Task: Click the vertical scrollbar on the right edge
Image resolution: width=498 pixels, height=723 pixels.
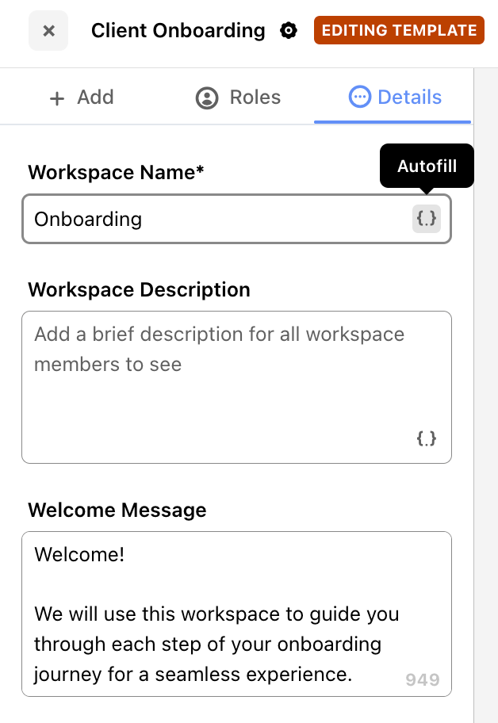Action: click(485, 396)
